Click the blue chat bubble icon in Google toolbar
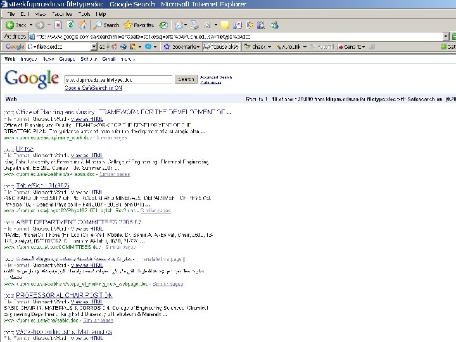This screenshot has height=342, width=456. [148, 46]
